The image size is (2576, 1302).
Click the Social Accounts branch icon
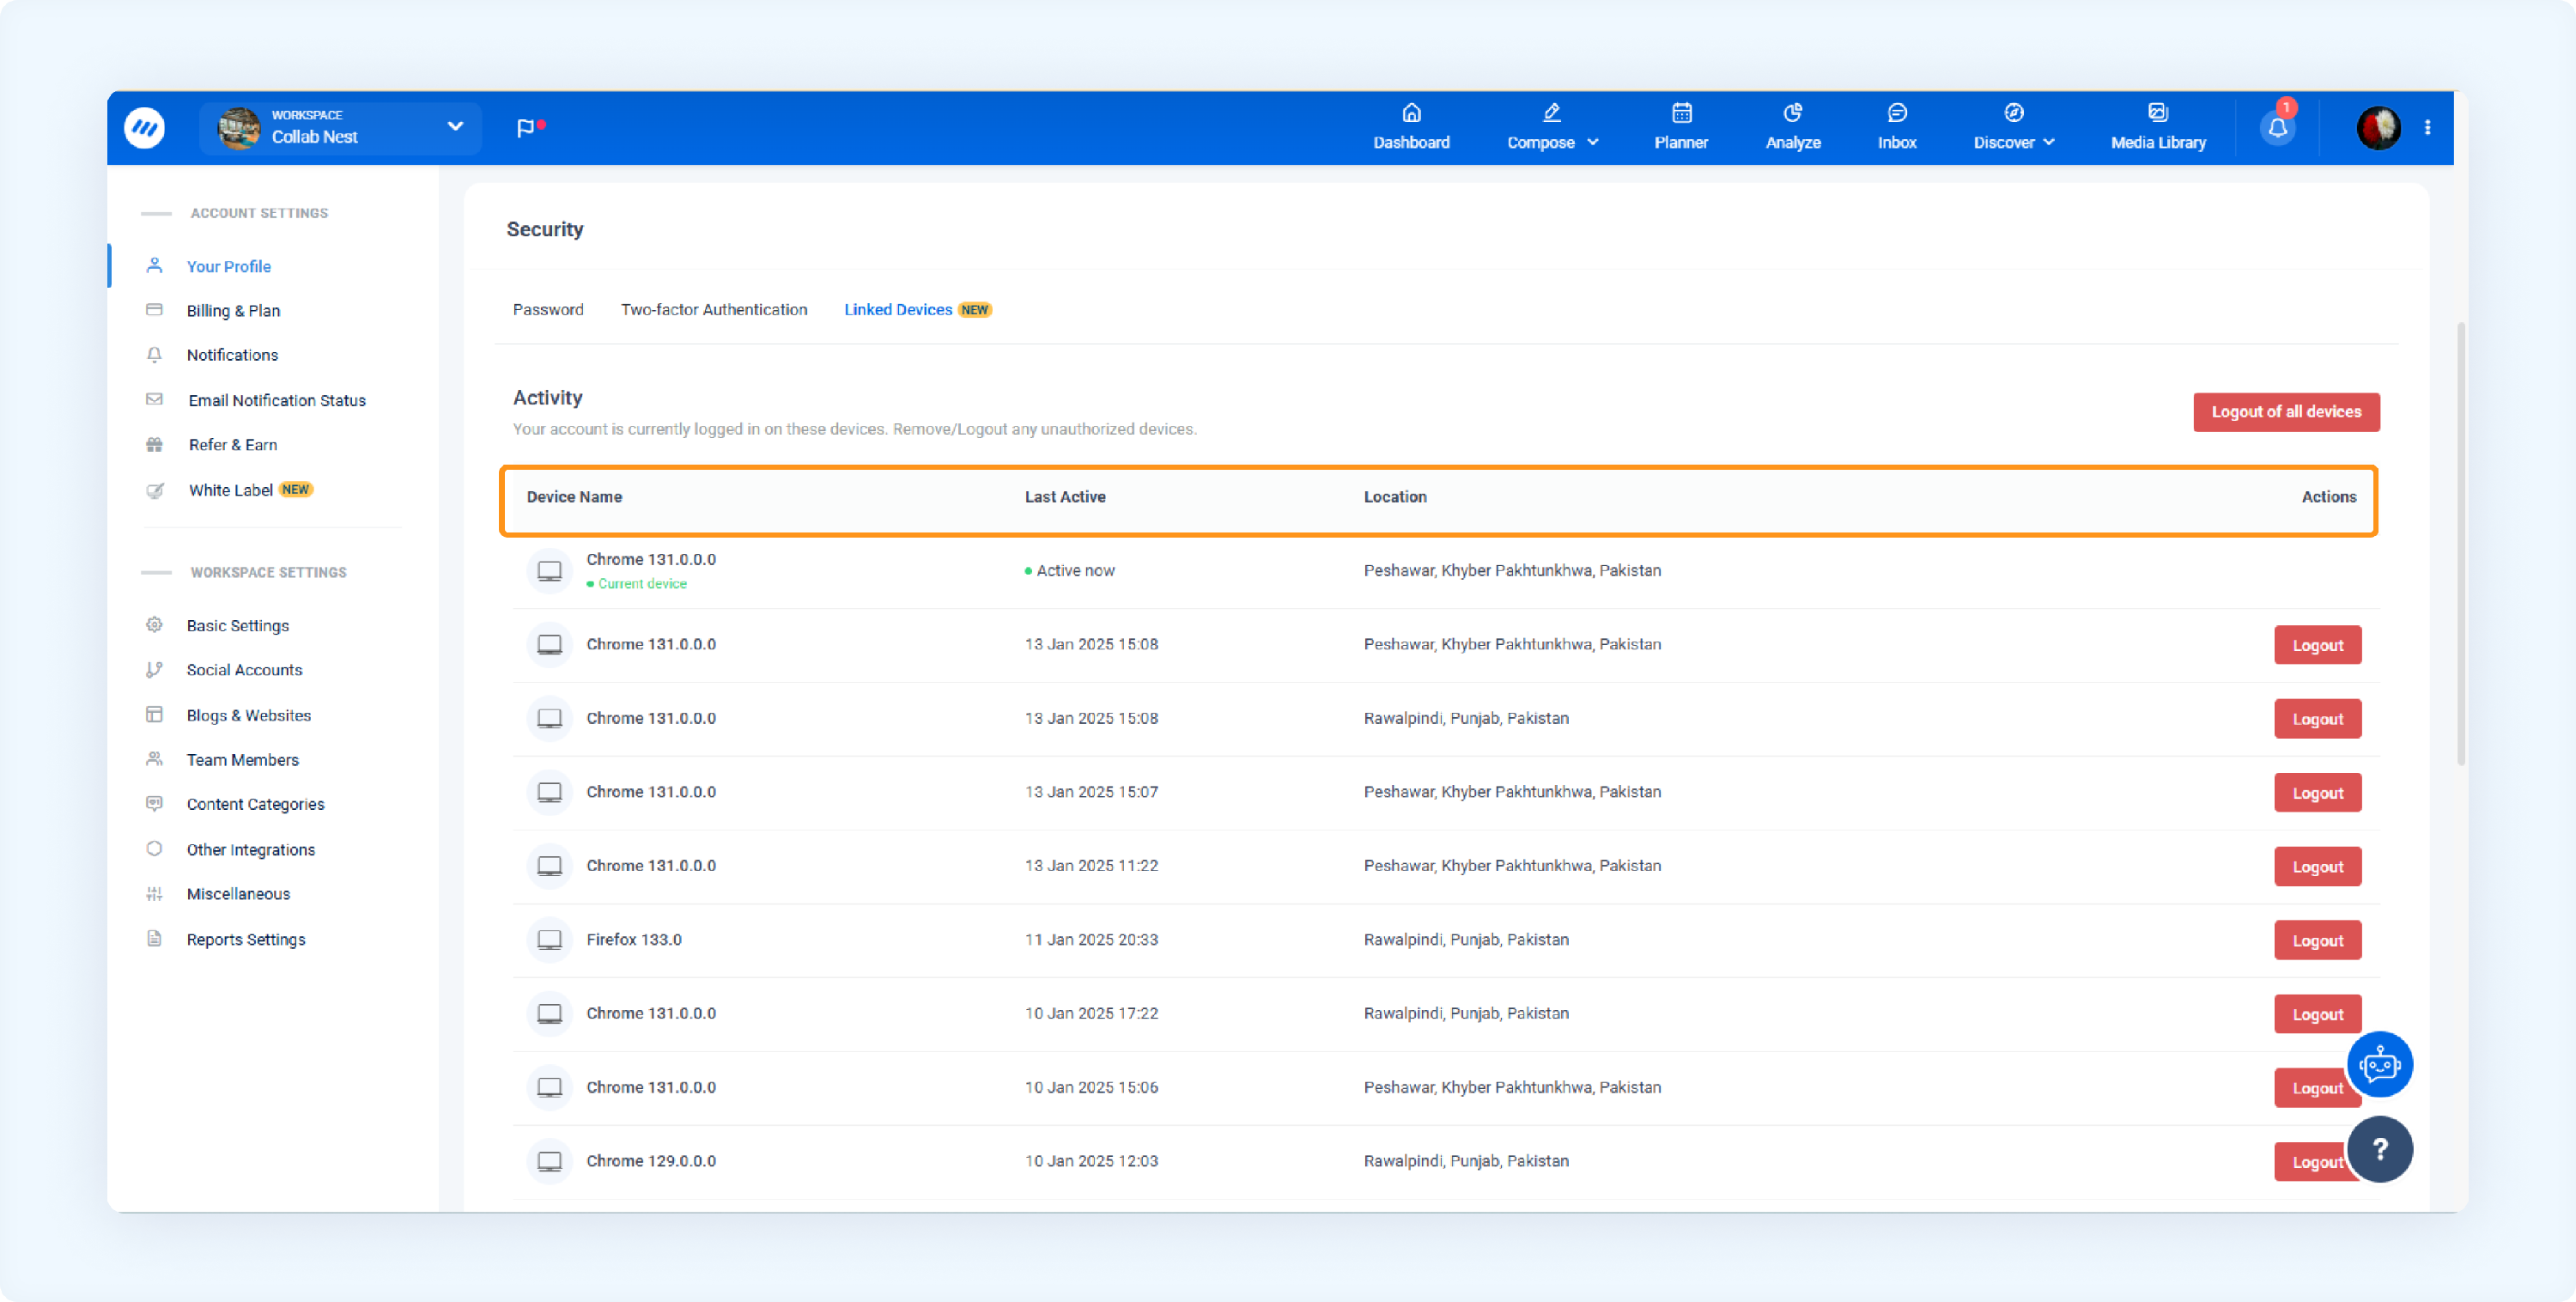[x=154, y=669]
